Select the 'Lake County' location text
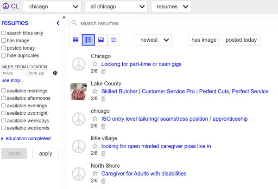This screenshot has width=278, height=189. [x=106, y=84]
